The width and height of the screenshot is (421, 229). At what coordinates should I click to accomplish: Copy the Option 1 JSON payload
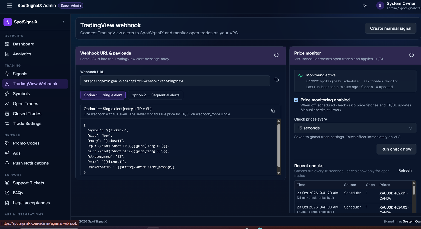pos(273,111)
